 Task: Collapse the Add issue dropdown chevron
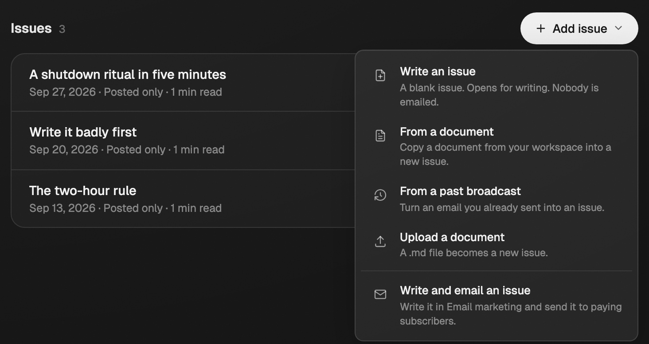click(x=618, y=28)
